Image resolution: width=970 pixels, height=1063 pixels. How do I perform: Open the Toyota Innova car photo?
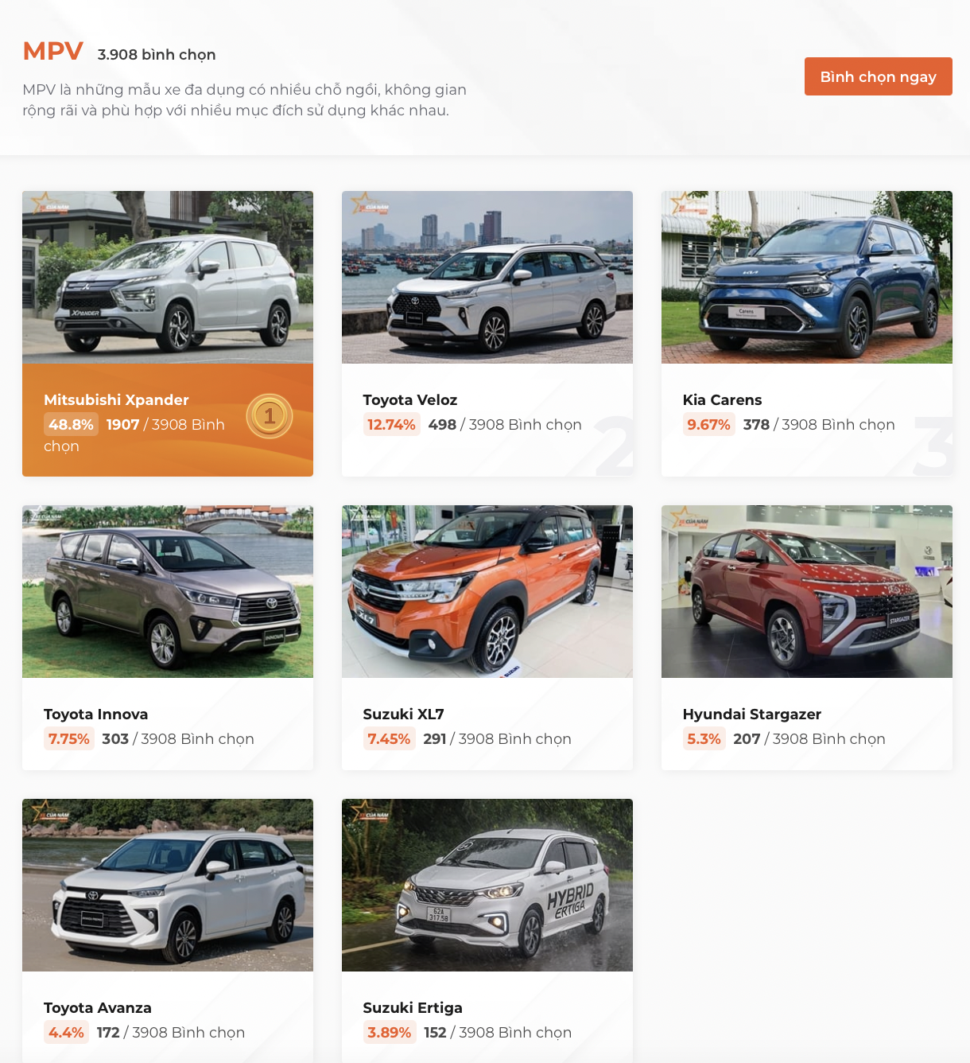168,591
